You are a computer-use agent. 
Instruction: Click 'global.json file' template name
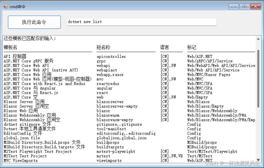click(x=22, y=138)
